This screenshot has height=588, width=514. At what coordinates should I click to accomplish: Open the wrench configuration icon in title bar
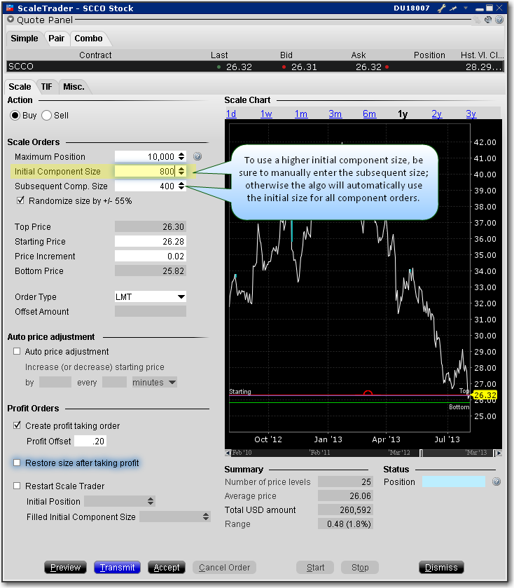click(x=441, y=8)
